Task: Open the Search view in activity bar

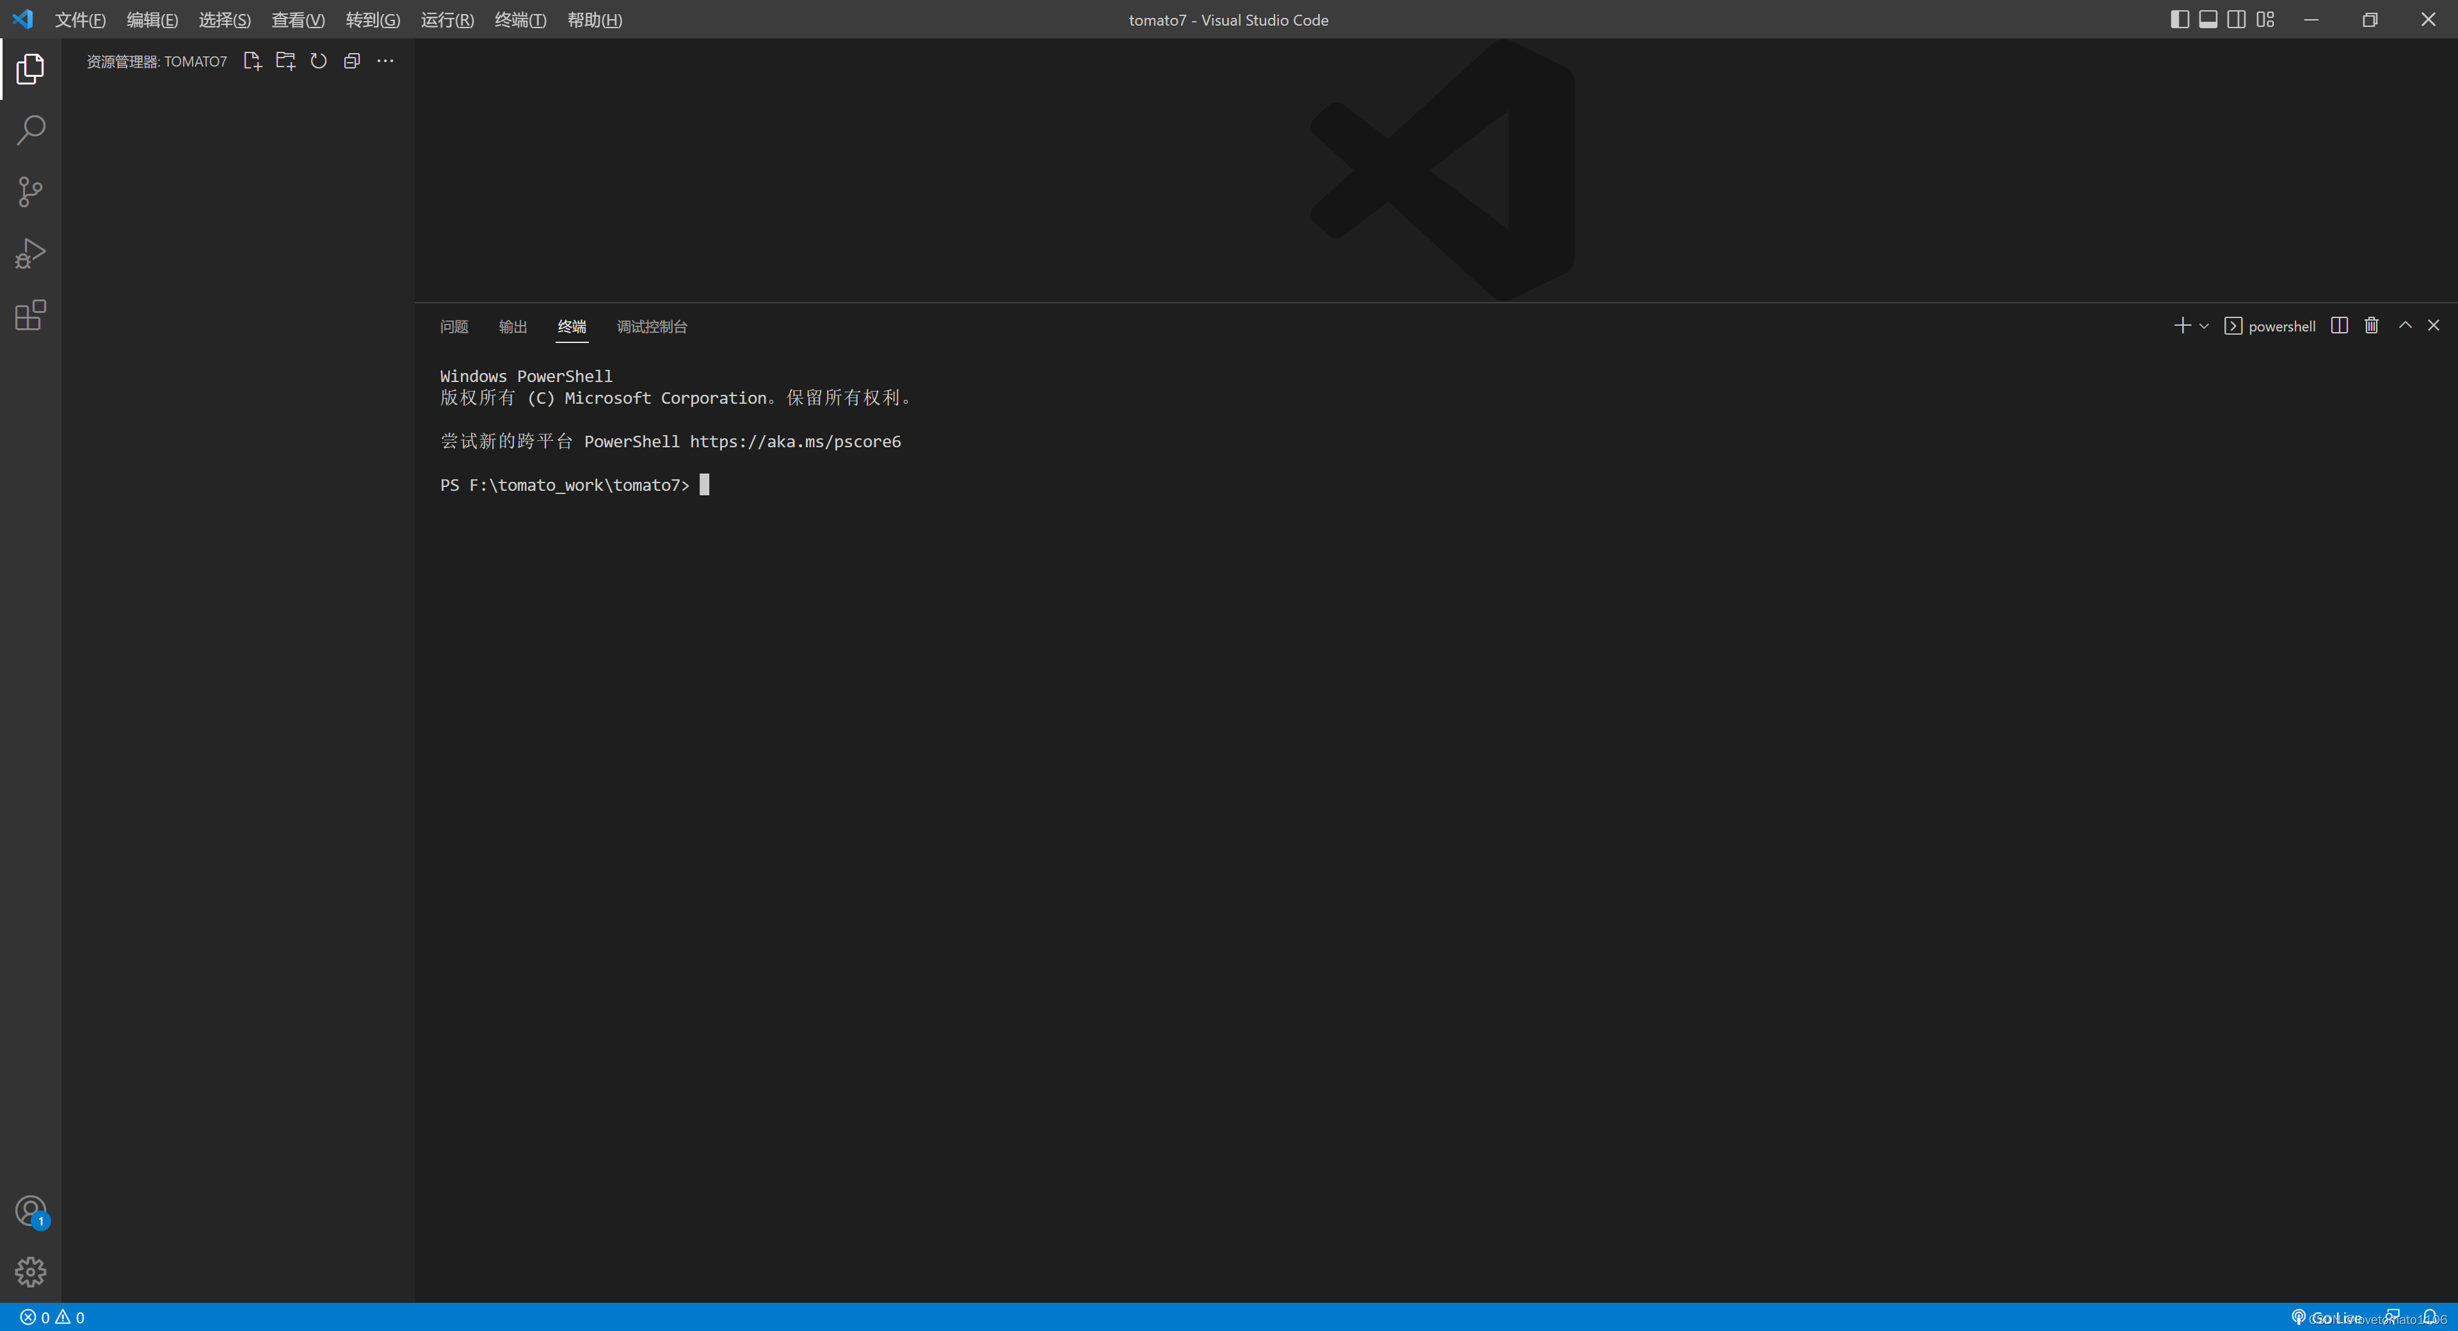Action: 31,130
